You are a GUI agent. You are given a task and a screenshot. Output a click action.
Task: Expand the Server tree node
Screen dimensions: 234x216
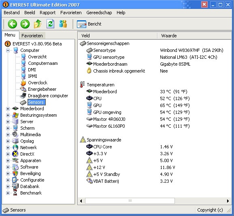[x=8, y=122]
